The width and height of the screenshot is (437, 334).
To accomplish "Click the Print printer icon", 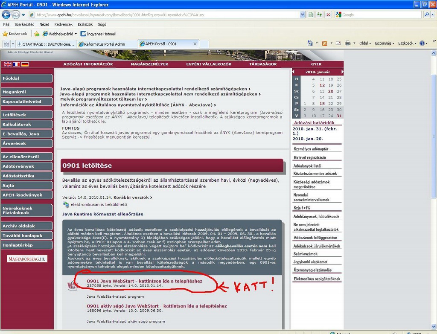I will pyautogui.click(x=347, y=43).
